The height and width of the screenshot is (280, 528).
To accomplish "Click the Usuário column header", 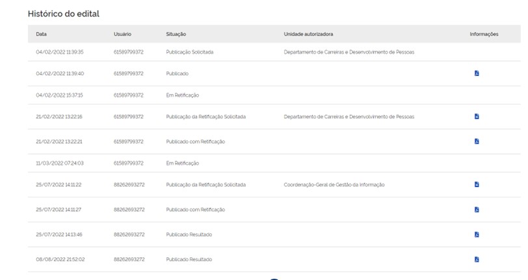I will coord(122,34).
